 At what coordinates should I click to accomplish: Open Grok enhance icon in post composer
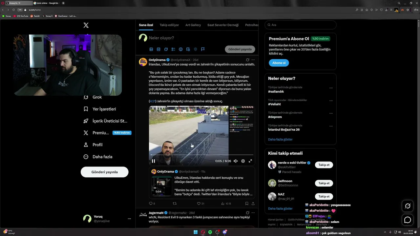pos(166,49)
